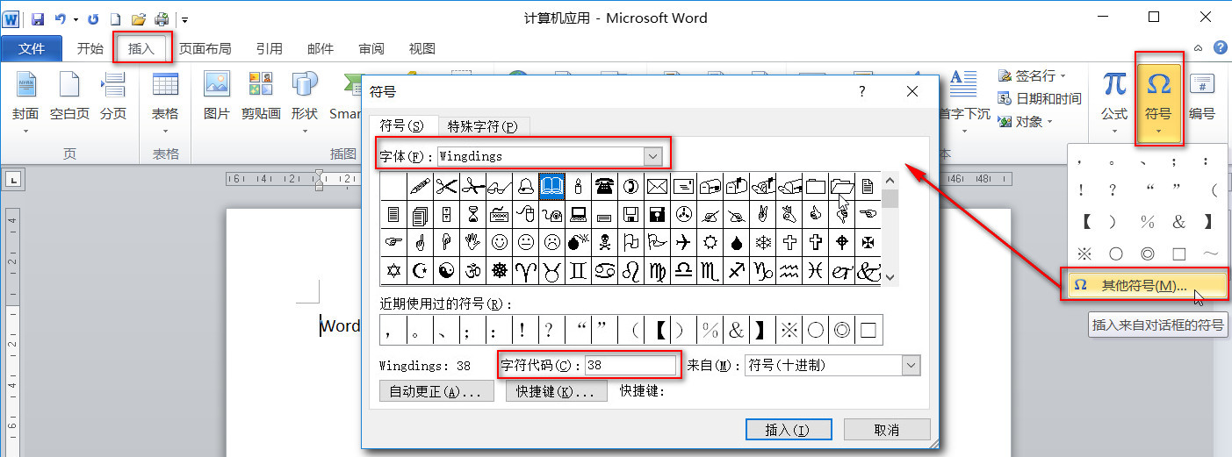Screen dimensions: 1232x457
Task: Open Word help question mark icon
Action: point(1220,48)
